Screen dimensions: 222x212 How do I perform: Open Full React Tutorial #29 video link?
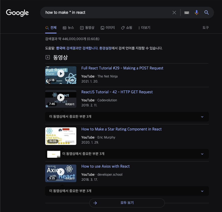pos(122,68)
